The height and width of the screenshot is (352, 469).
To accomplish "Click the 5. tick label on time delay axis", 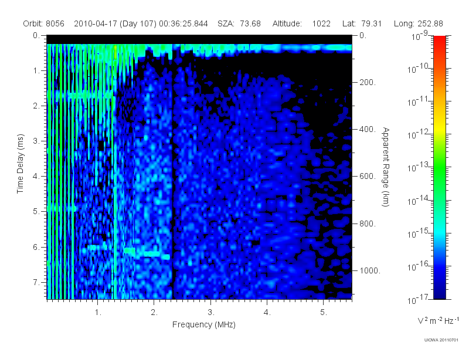I will click(36, 211).
